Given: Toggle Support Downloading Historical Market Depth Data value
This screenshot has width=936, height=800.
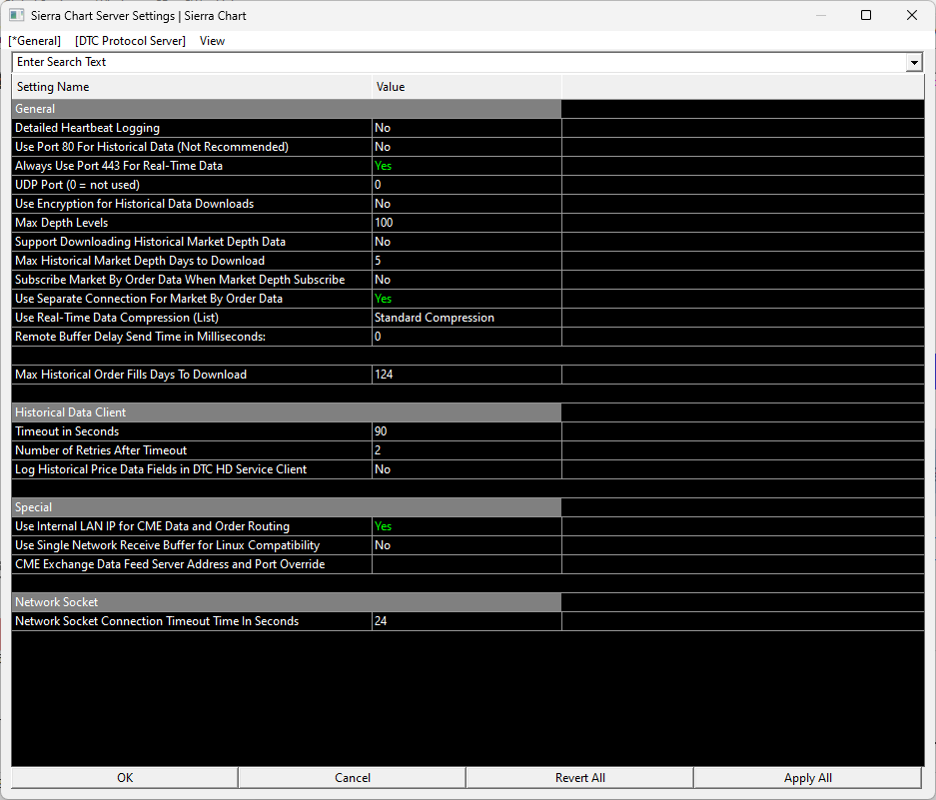Looking at the screenshot, I should tap(467, 242).
